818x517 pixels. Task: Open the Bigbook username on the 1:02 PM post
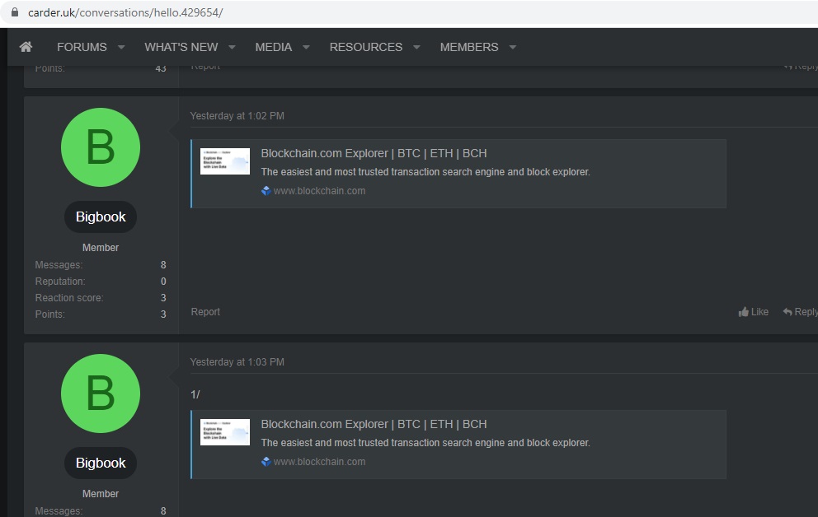[101, 217]
